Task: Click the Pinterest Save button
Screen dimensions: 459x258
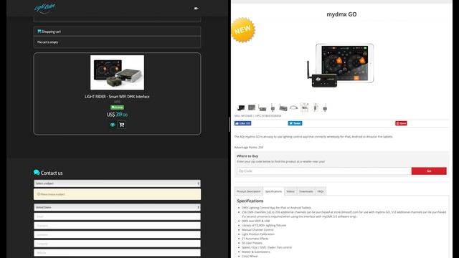Action: [401, 123]
